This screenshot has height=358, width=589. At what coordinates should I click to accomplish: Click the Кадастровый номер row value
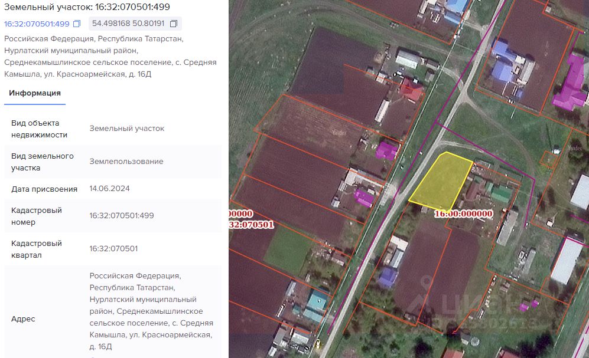coord(122,215)
